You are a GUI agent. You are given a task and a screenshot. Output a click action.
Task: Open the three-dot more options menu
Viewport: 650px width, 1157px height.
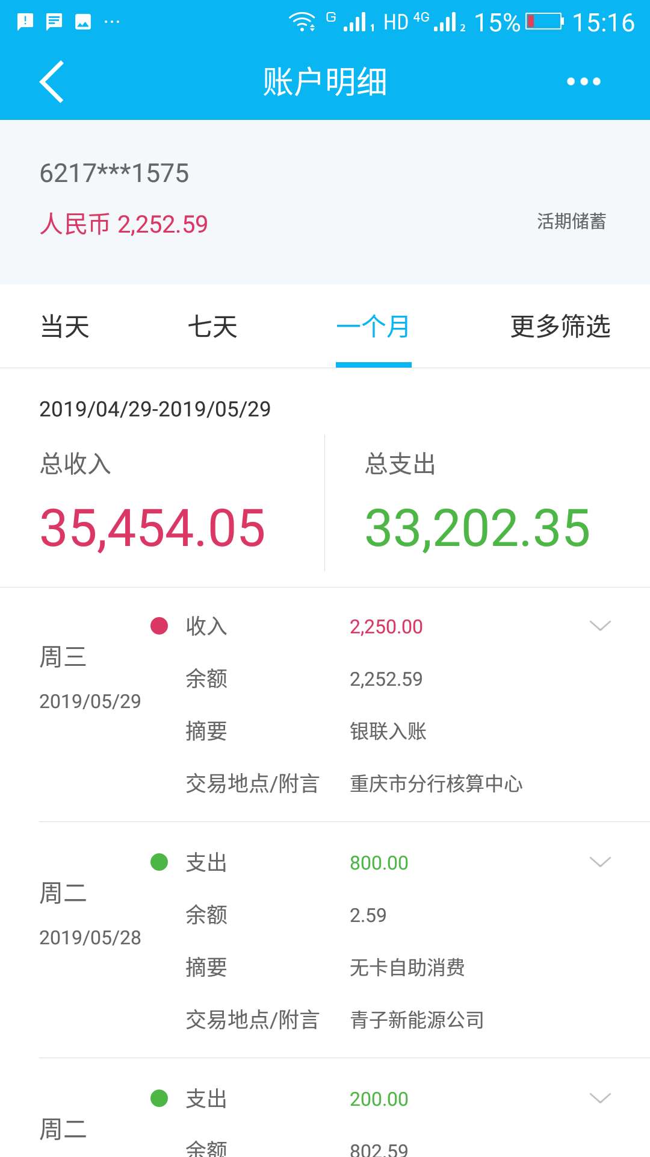pyautogui.click(x=583, y=81)
